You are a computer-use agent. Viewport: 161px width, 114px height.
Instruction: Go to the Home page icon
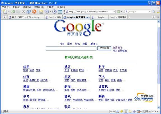pos(41,12)
